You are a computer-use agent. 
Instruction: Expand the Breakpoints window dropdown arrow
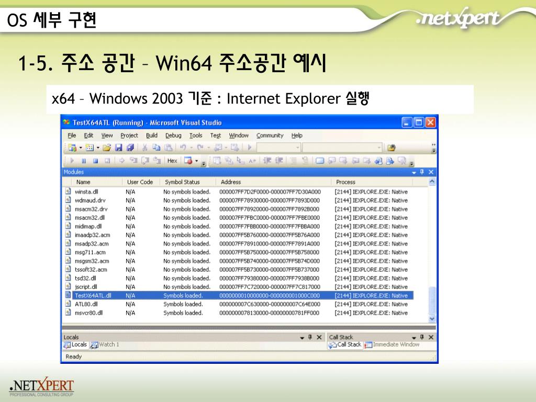197,161
